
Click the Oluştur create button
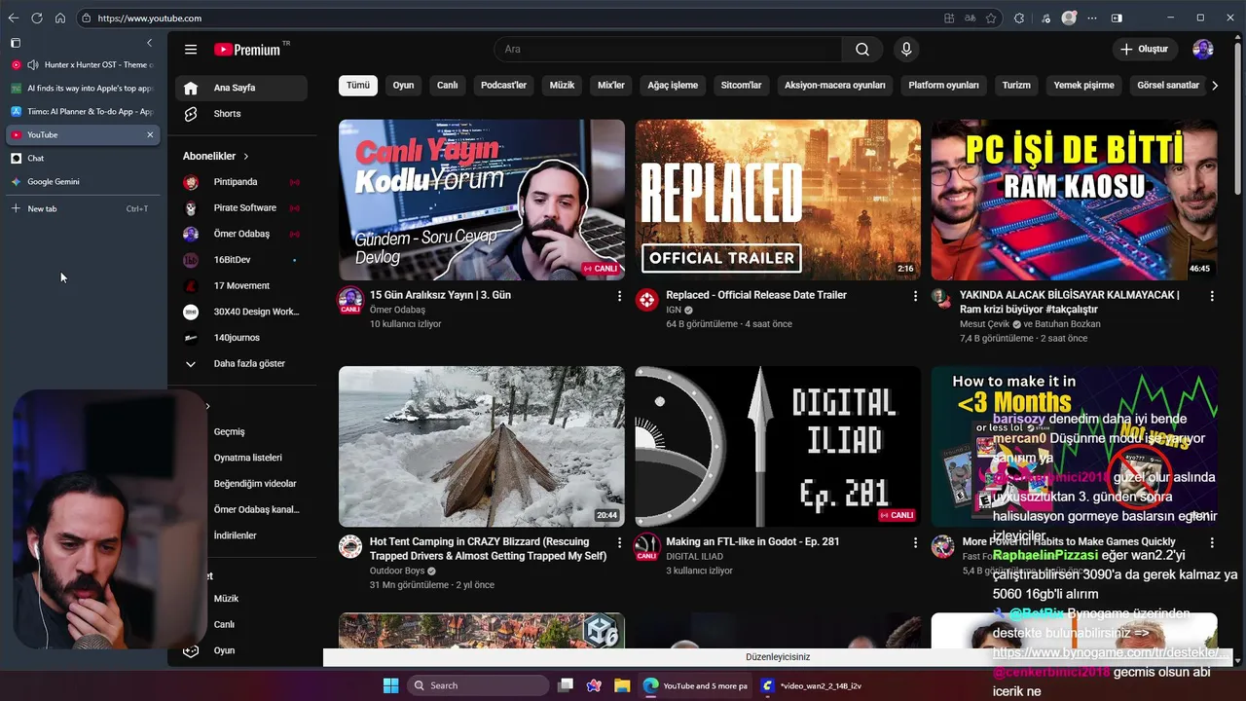(x=1144, y=50)
